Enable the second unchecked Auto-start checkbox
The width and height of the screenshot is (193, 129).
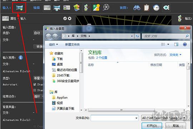35,90
